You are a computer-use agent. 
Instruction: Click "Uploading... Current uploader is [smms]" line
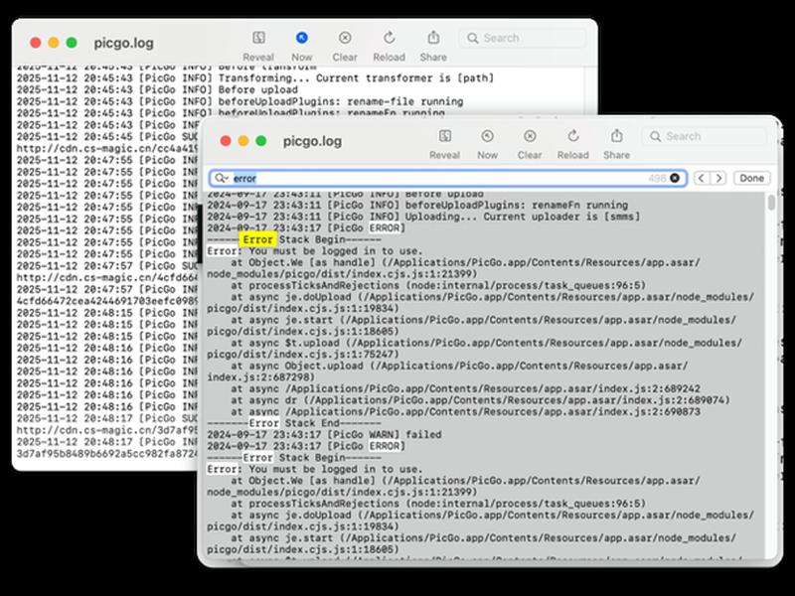pos(423,217)
